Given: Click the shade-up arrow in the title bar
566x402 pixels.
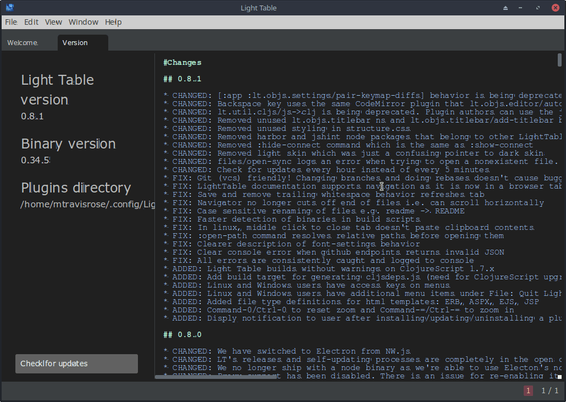Looking at the screenshot, I should 506,8.
